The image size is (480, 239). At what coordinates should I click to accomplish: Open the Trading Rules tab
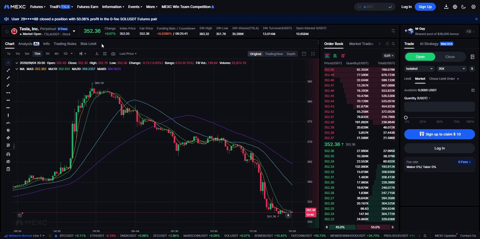tap(65, 44)
